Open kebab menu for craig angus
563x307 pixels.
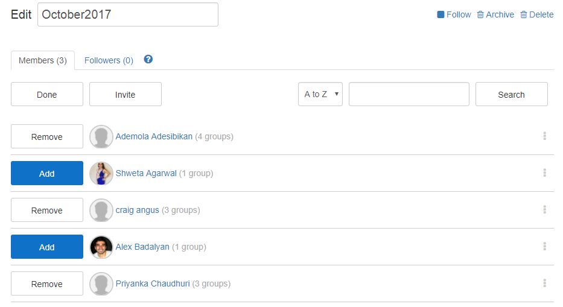(545, 209)
